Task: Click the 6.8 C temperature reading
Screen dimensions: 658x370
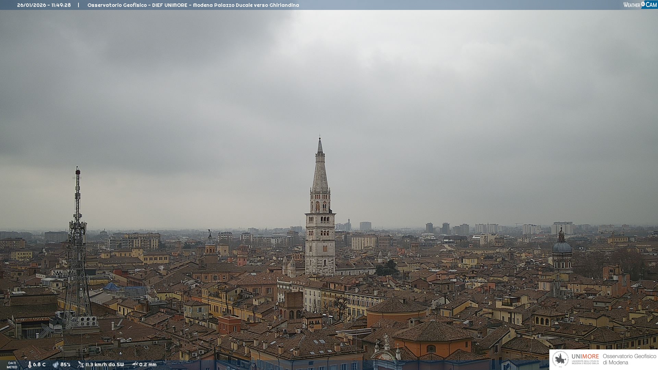Action: click(x=39, y=365)
